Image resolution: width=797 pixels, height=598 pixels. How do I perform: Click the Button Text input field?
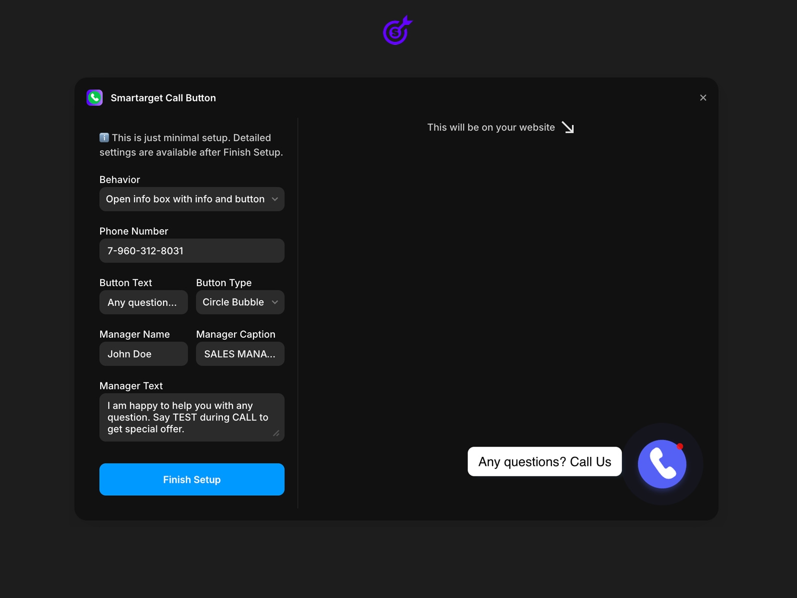pyautogui.click(x=143, y=302)
